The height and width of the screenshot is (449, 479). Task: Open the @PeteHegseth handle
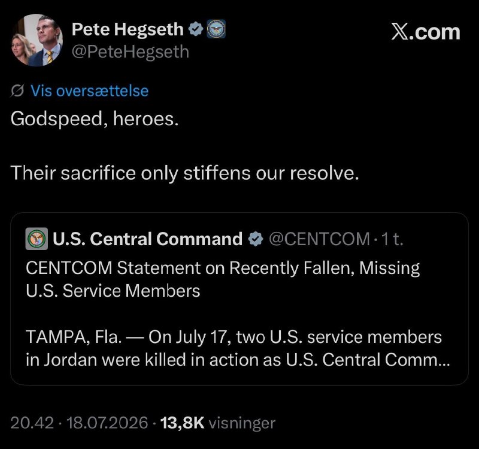pyautogui.click(x=130, y=52)
